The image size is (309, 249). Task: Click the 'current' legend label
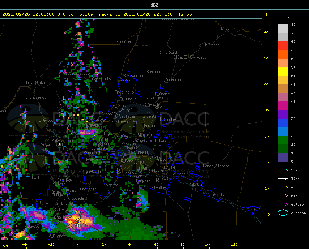pyautogui.click(x=298, y=213)
